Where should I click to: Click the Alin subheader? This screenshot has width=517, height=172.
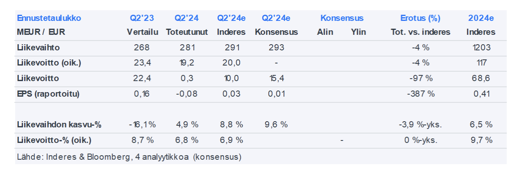[325, 32]
